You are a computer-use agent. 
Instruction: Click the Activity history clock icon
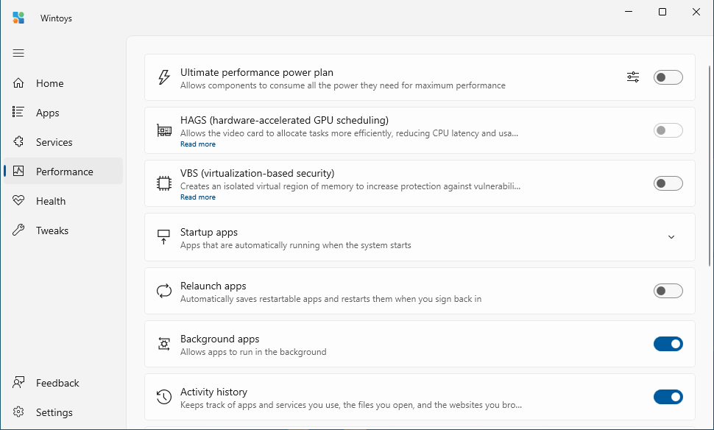tap(164, 397)
